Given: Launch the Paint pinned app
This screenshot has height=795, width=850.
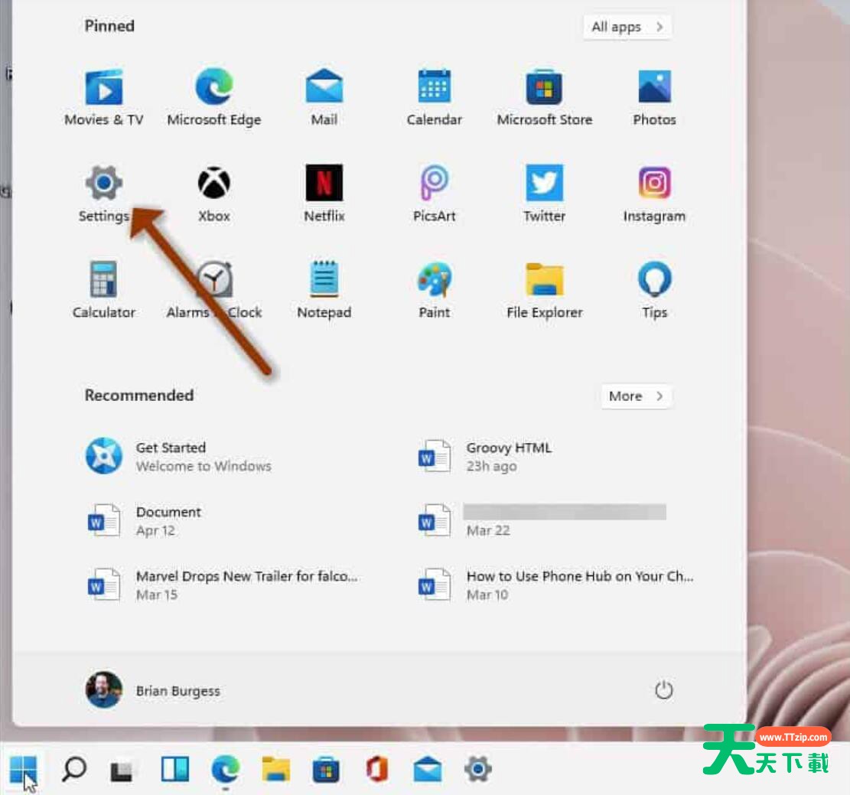Looking at the screenshot, I should coord(435,290).
